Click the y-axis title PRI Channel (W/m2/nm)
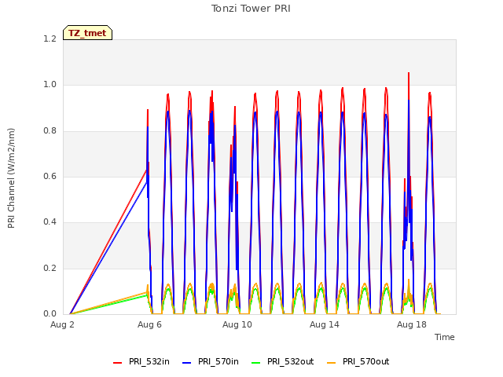 [11, 178]
